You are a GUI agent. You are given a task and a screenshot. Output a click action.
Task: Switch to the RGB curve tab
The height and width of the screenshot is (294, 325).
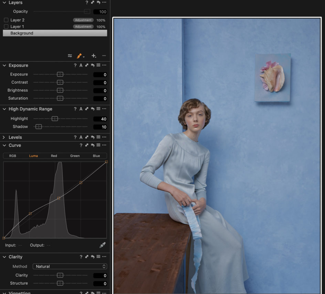pyautogui.click(x=13, y=156)
